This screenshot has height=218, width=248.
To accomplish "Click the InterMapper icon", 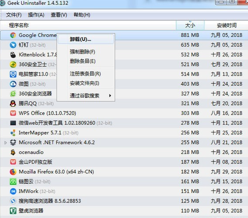I will [x=13, y=133].
